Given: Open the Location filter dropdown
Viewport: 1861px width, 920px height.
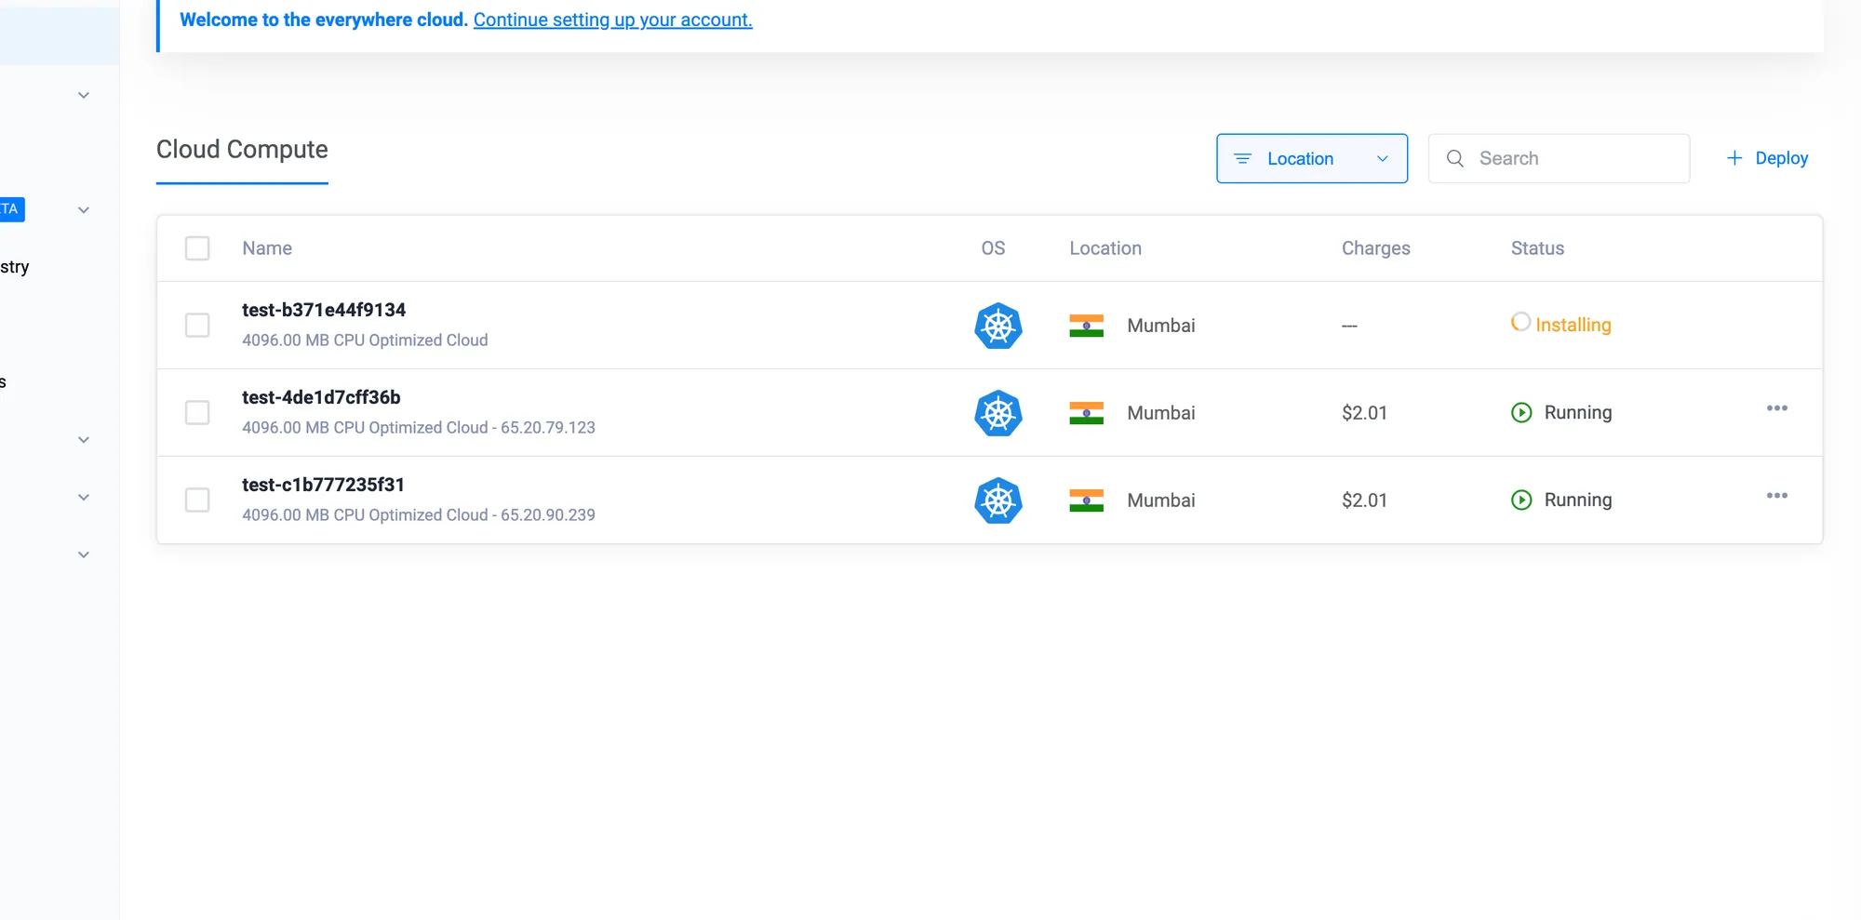Looking at the screenshot, I should [1311, 159].
